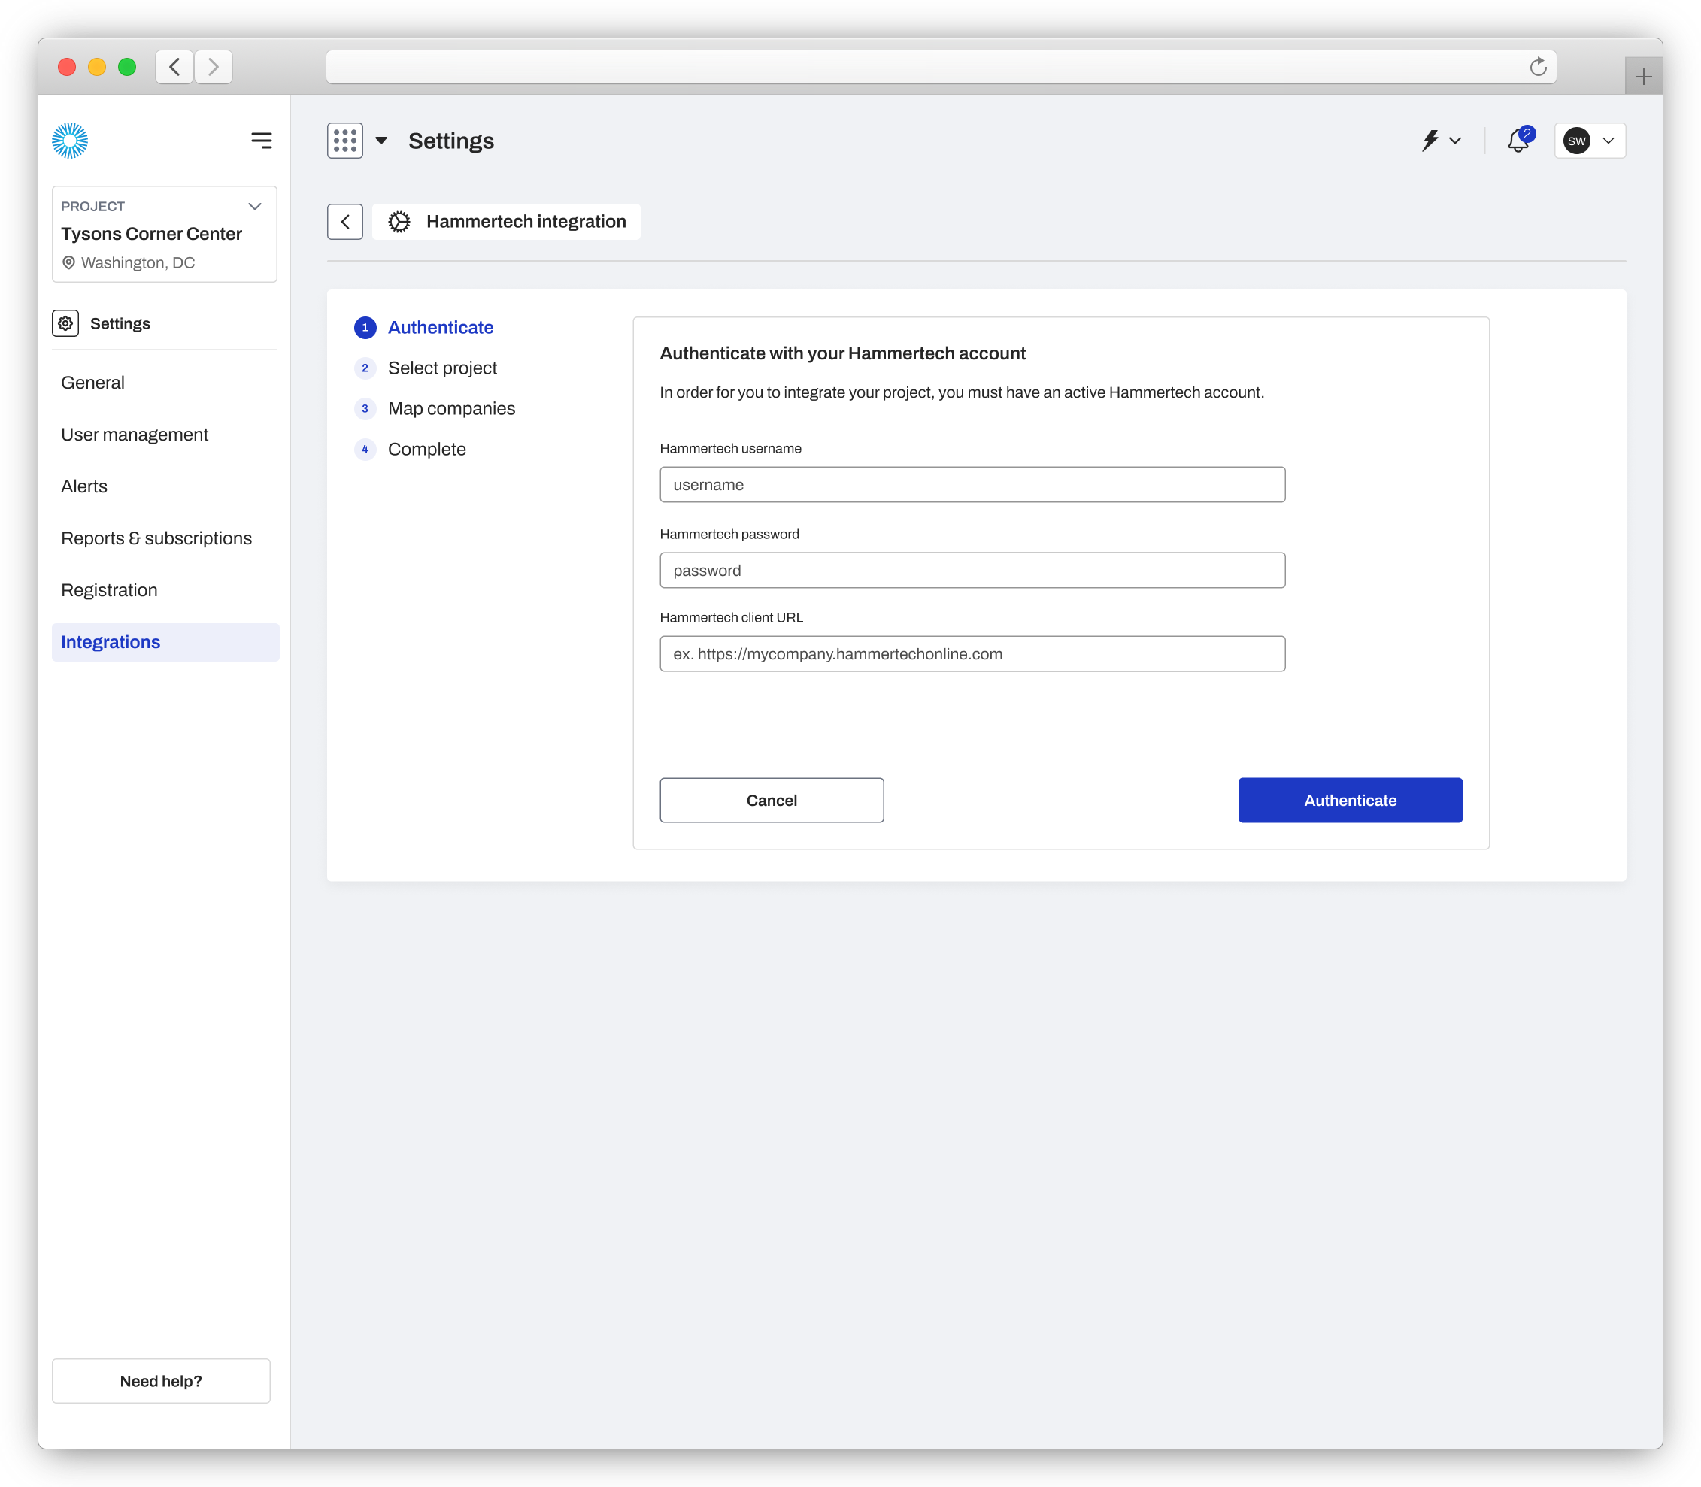Screen dimensions: 1701x1487
Task: Collapse the sidebar with hamburger icon
Action: (x=262, y=141)
